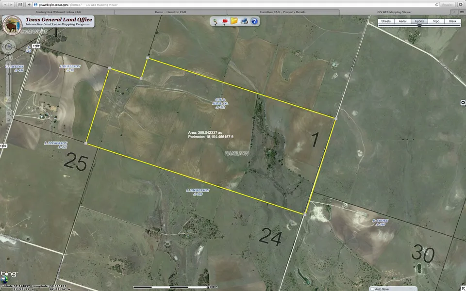This screenshot has width=466, height=291.
Task: Switch basemap to Streets
Action: 386,21
